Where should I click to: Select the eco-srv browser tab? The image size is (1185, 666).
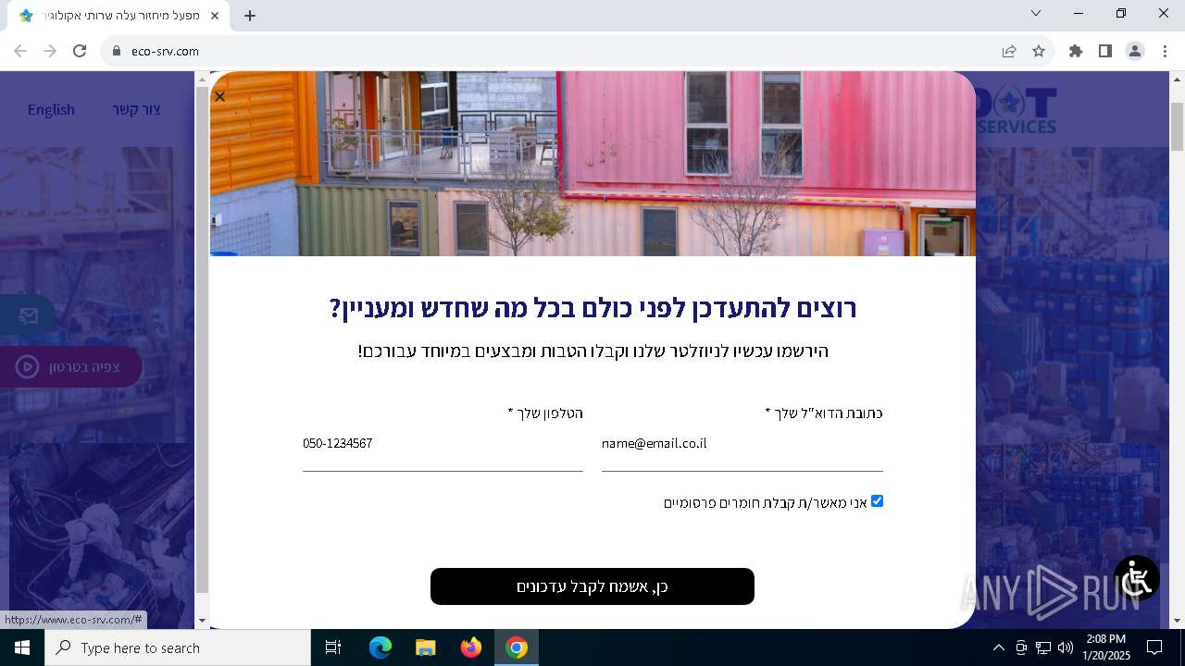(x=118, y=16)
